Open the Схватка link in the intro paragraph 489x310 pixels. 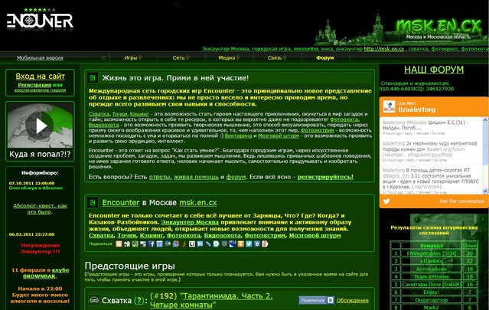(x=99, y=114)
